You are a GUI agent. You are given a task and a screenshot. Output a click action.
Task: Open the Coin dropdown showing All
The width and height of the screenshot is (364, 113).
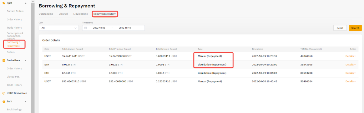click(x=59, y=28)
